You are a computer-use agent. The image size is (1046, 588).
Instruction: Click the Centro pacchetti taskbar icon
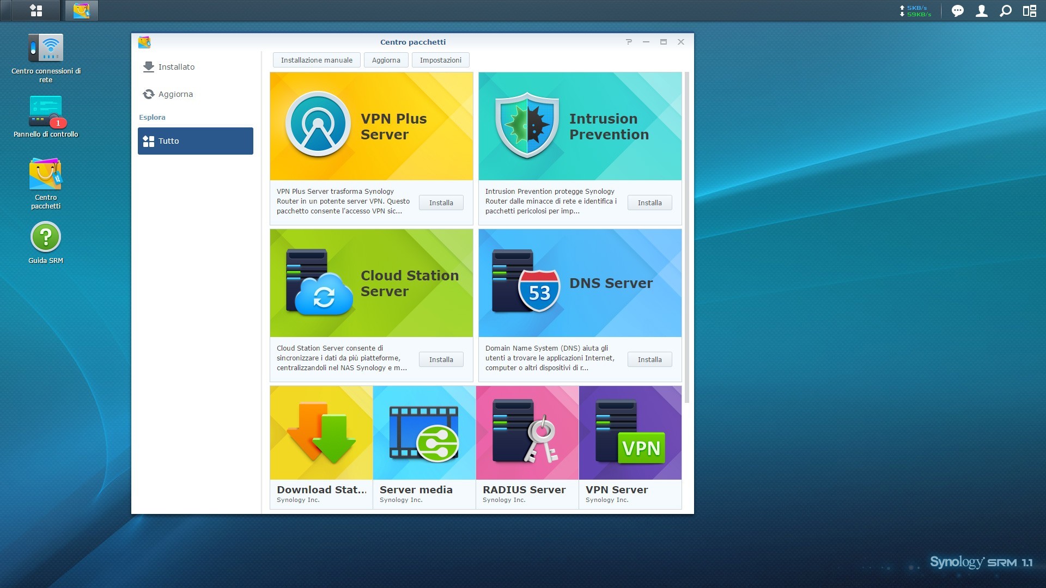click(x=81, y=10)
